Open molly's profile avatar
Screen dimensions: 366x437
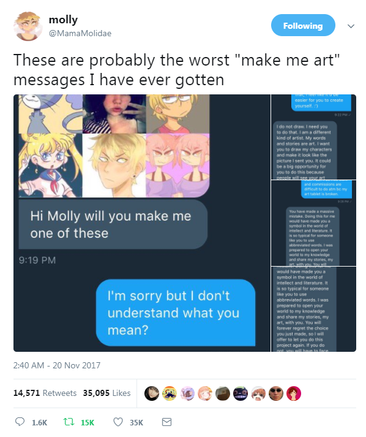coord(28,26)
